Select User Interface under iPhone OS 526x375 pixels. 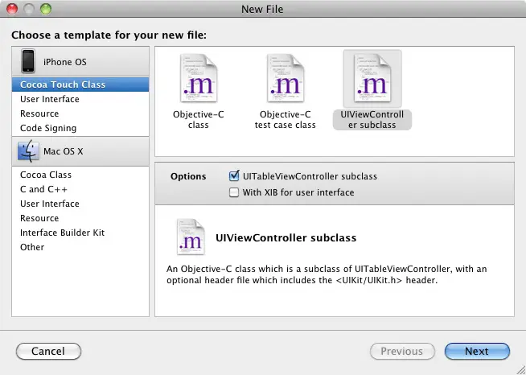point(80,99)
